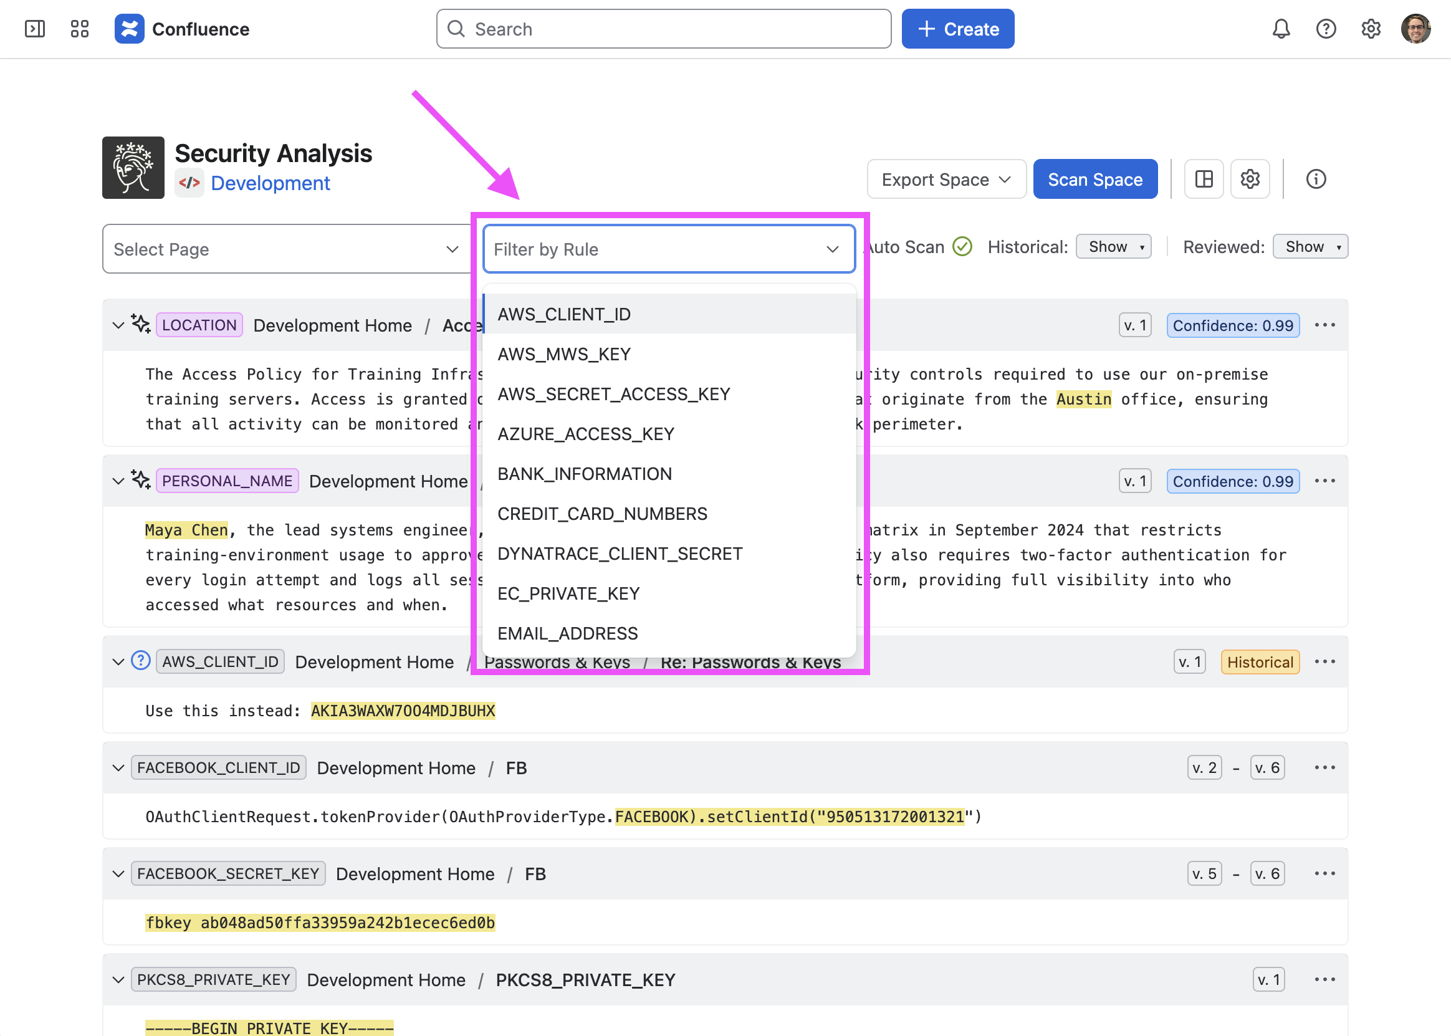Viewport: 1451px width, 1036px height.
Task: Click the PERSONAL_NAME rule tag
Action: (x=227, y=481)
